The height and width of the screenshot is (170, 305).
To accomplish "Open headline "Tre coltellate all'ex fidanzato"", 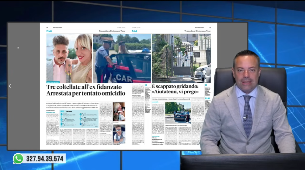I will point(84,87).
